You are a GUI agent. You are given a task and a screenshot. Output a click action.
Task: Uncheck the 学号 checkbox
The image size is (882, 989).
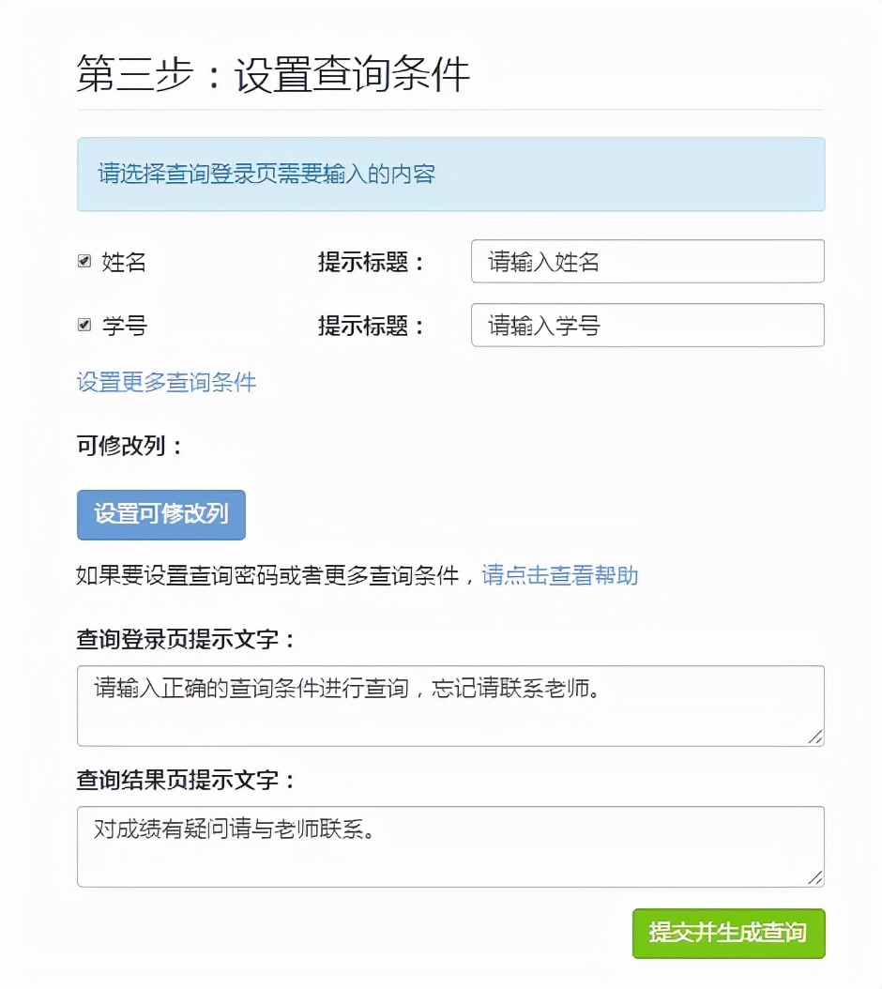[84, 326]
